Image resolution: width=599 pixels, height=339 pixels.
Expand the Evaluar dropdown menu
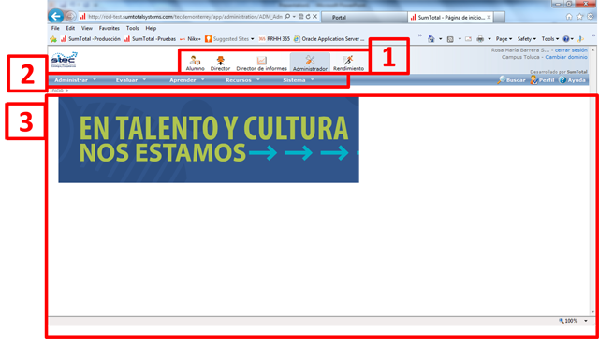(x=131, y=80)
